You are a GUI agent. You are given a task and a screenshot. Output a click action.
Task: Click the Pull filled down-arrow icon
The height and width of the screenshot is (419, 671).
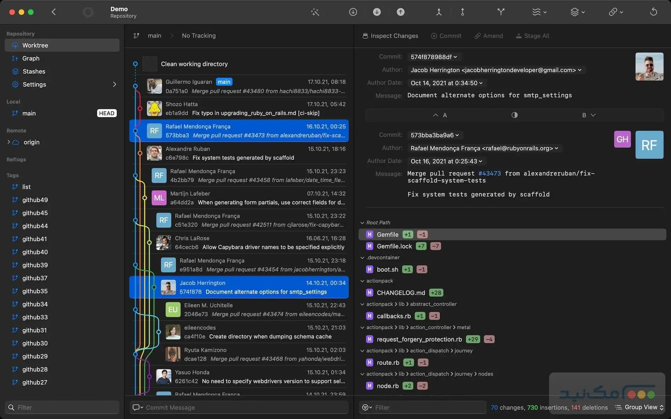(377, 12)
